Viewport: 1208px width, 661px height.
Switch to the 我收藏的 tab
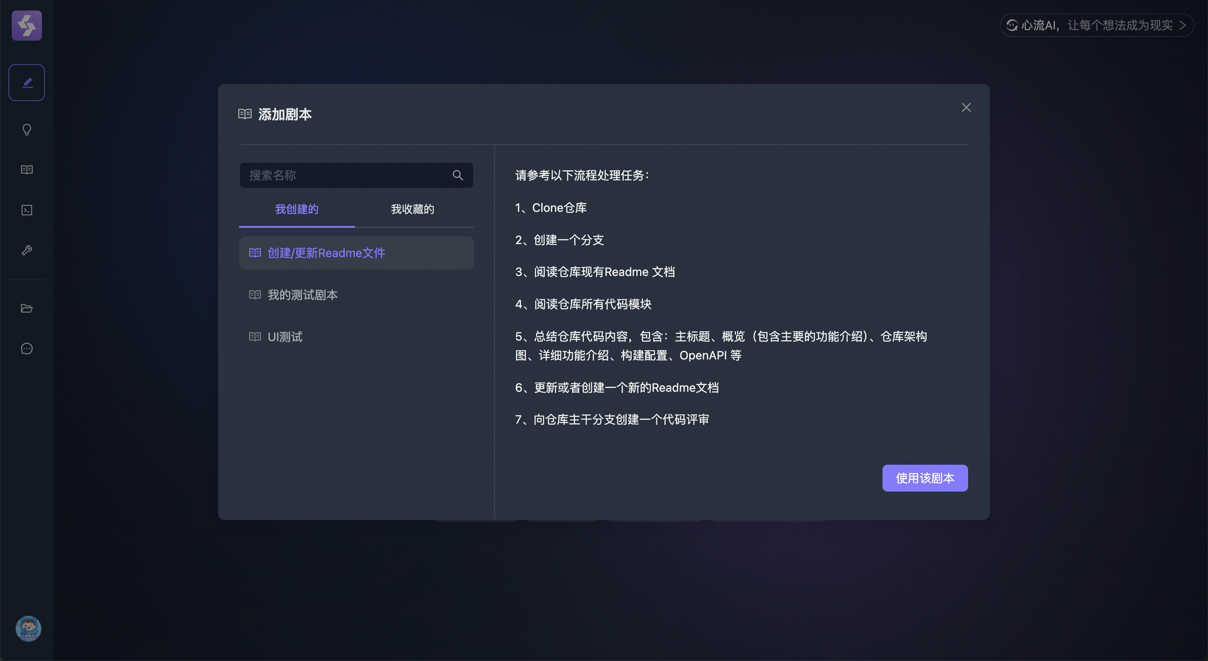(x=412, y=209)
